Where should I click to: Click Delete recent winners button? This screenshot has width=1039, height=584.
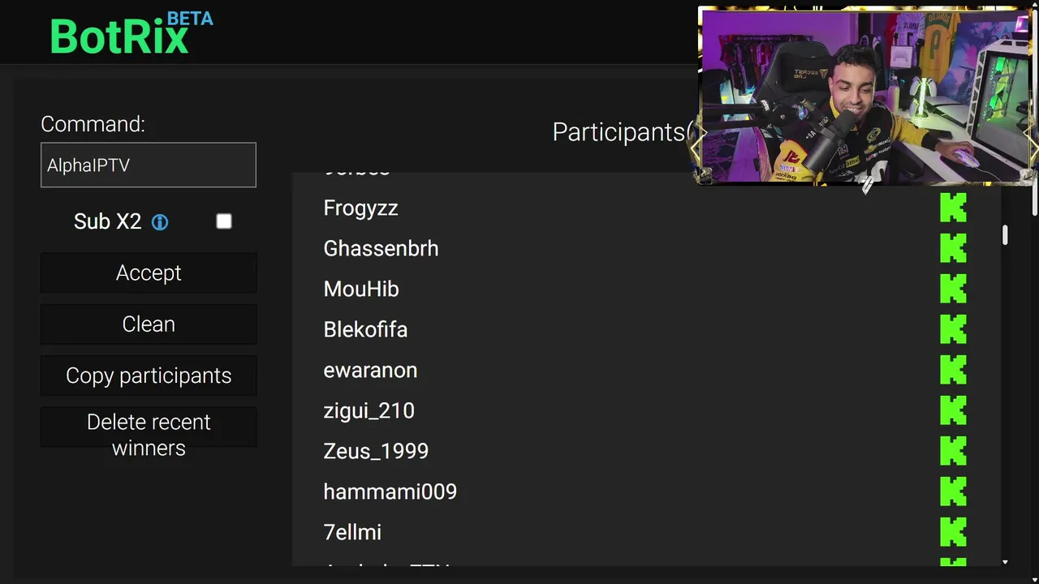pos(149,435)
